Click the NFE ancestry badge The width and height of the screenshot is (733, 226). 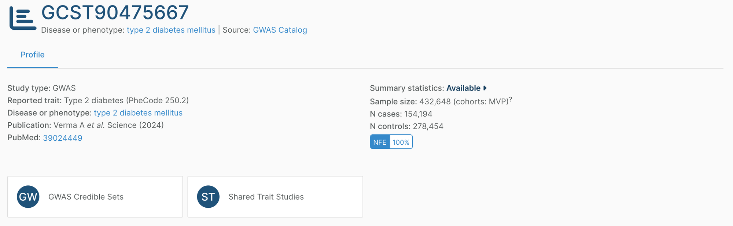pyautogui.click(x=380, y=142)
